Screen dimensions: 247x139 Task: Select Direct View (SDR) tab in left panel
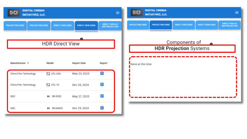click(63, 26)
